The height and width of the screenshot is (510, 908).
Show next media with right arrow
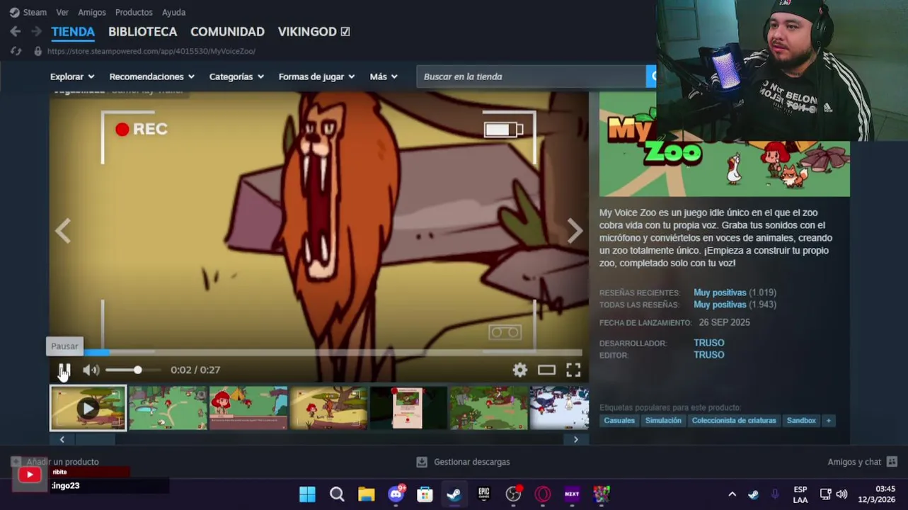click(x=575, y=230)
